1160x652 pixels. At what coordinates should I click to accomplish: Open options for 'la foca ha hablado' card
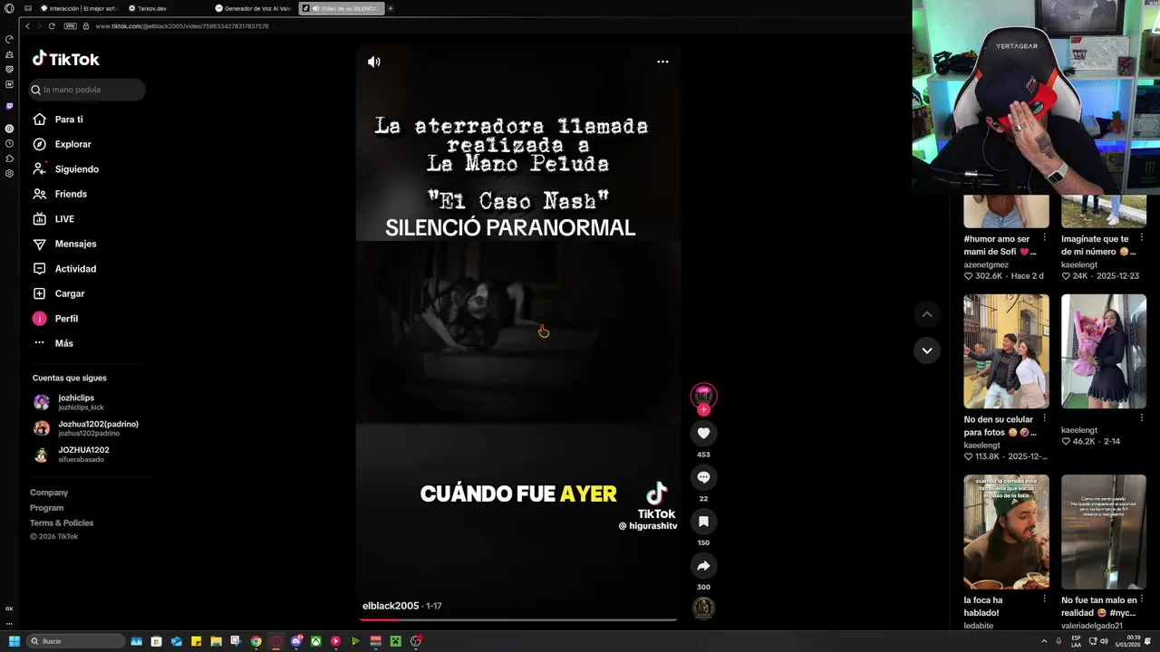(1044, 599)
